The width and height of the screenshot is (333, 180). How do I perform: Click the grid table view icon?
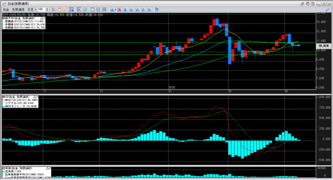[x=104, y=9]
